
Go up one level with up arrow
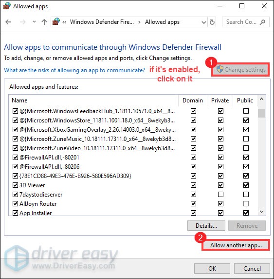44,22
